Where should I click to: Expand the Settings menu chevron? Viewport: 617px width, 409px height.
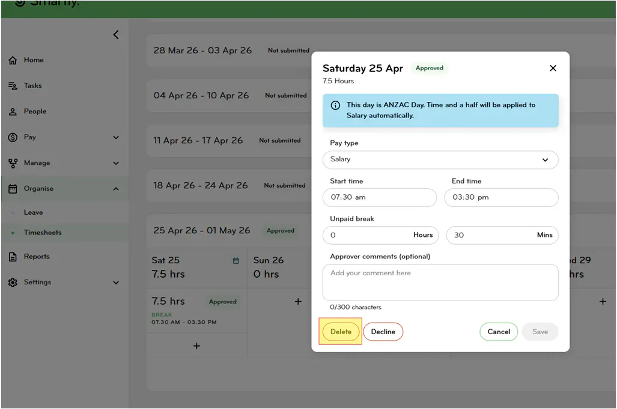pos(116,282)
